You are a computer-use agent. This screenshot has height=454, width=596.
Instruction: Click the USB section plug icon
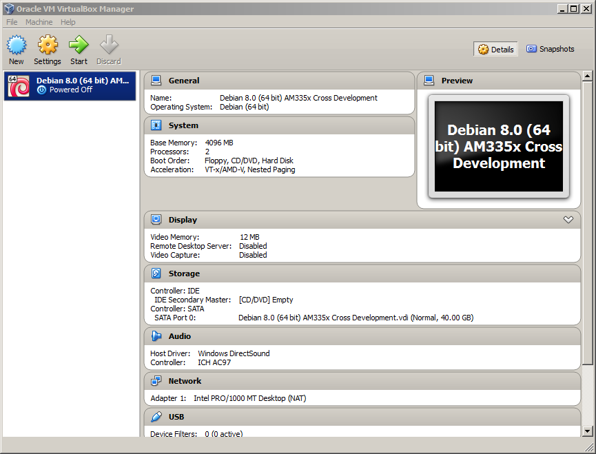tap(156, 417)
